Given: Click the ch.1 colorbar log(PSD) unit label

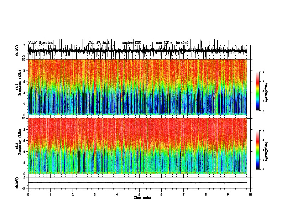Looking at the screenshot, I should coord(266,93).
